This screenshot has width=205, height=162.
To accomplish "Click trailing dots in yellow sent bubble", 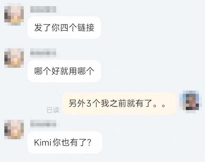I will 159,105.
